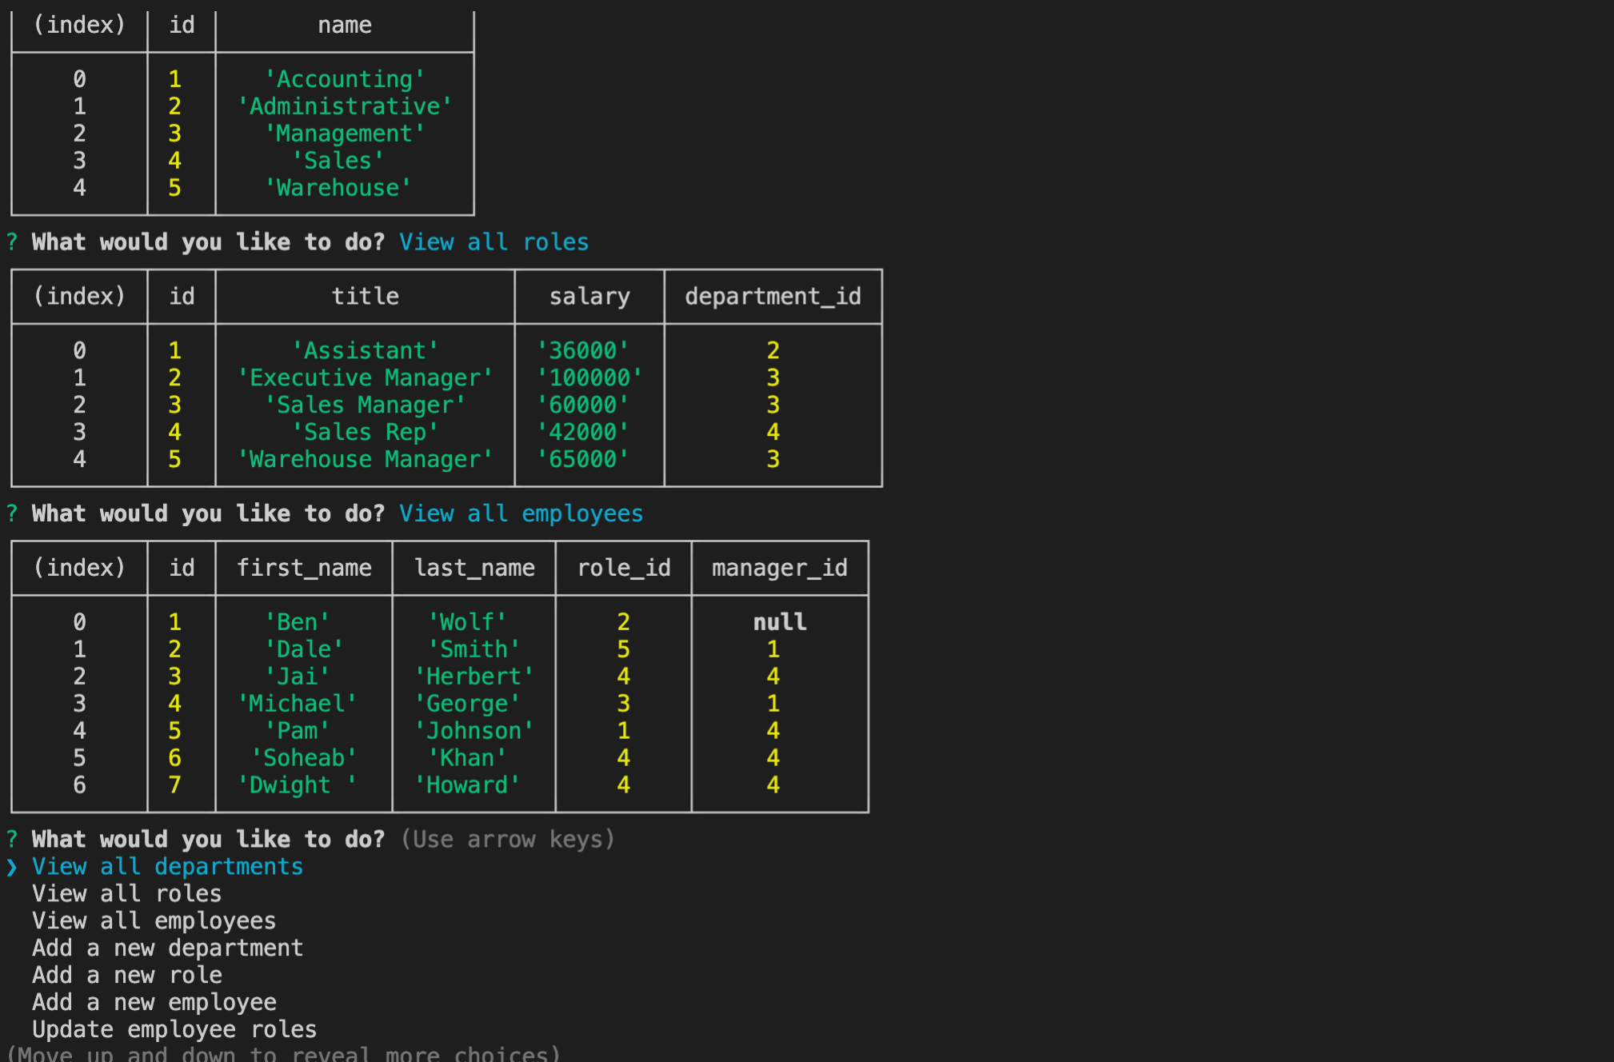Click the 'first_name' column header

(304, 568)
